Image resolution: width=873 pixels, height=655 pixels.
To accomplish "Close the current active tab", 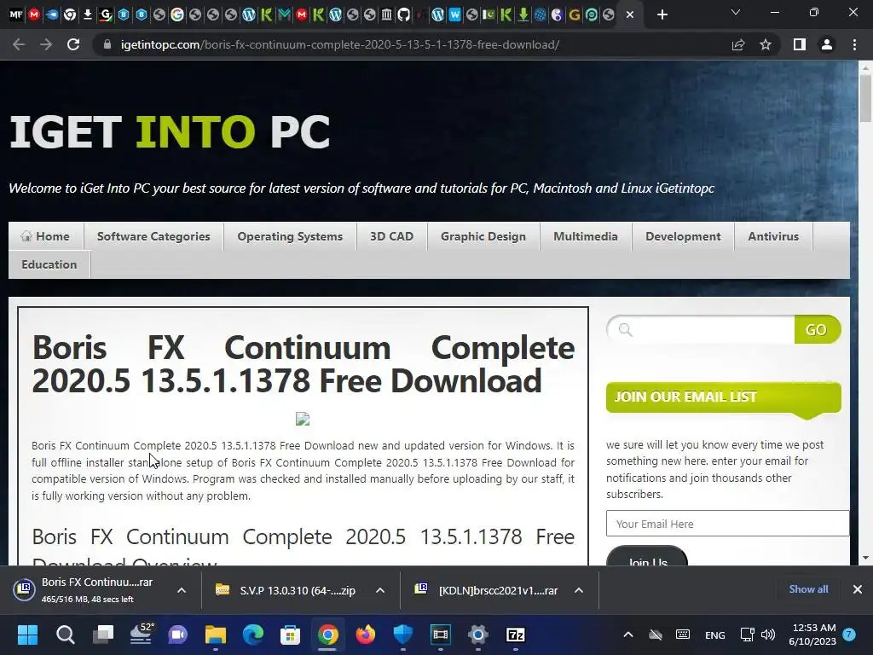I will 630,14.
